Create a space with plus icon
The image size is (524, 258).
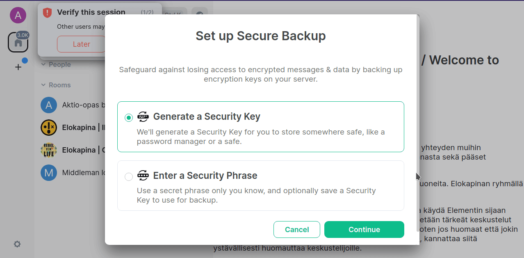(18, 67)
